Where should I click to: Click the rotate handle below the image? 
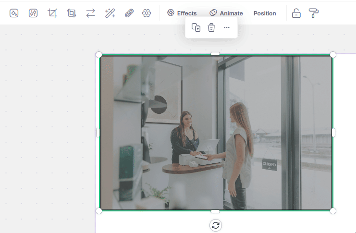tap(215, 225)
